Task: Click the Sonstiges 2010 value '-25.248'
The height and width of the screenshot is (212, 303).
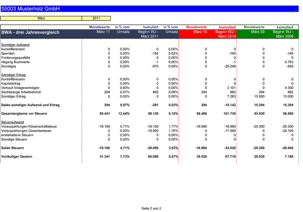Action: coord(230,66)
